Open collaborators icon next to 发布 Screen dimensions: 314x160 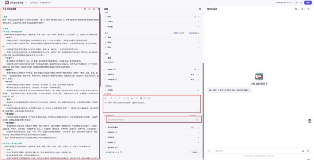[301, 2]
